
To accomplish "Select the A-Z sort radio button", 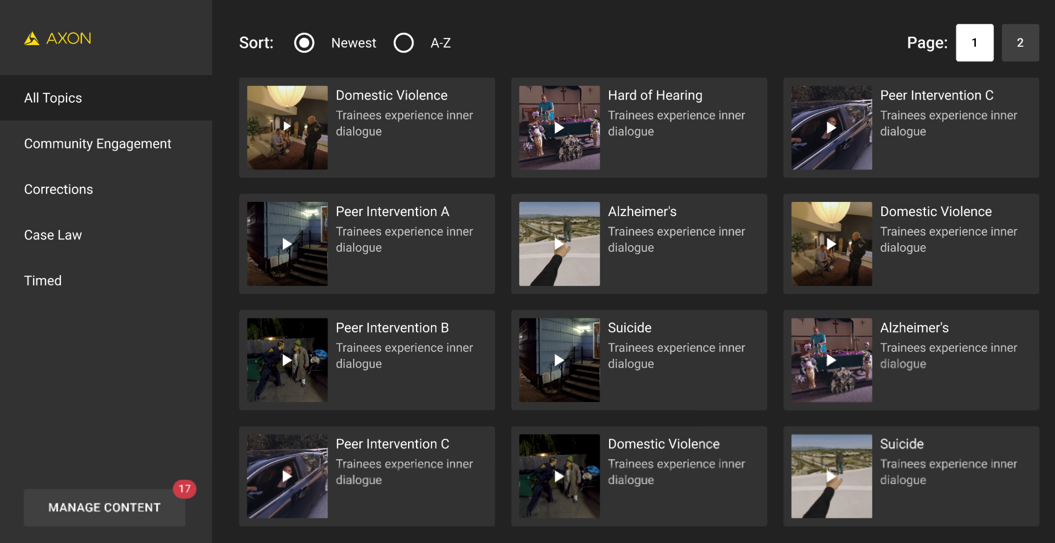I will (404, 43).
